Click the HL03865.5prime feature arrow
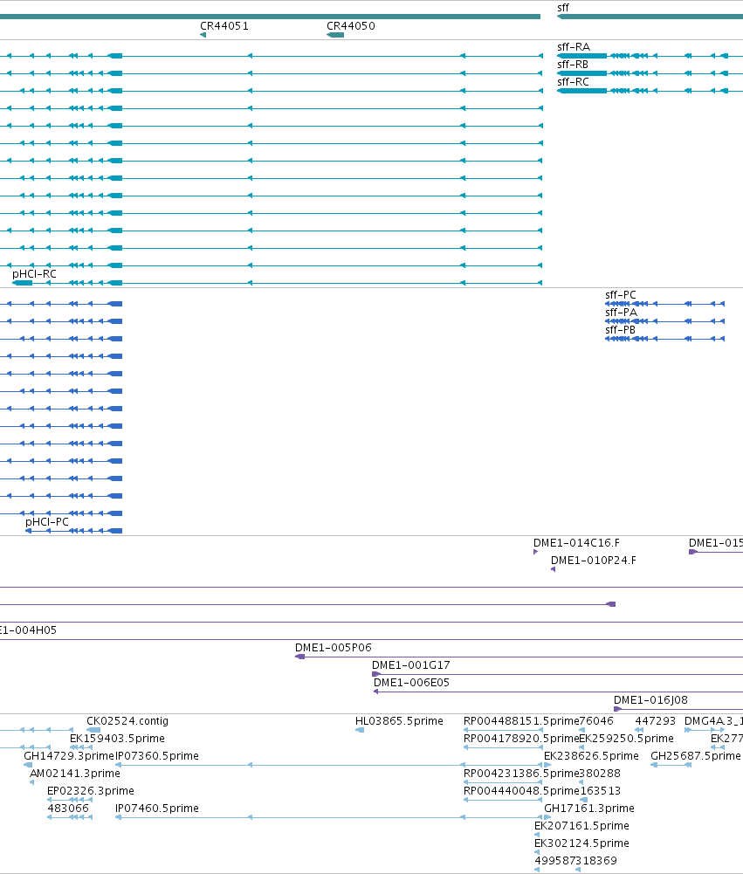 click(360, 730)
